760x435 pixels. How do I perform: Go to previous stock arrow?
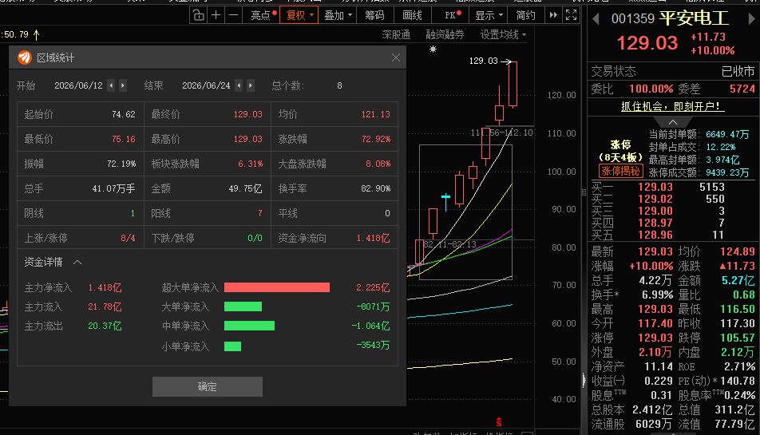pos(596,19)
